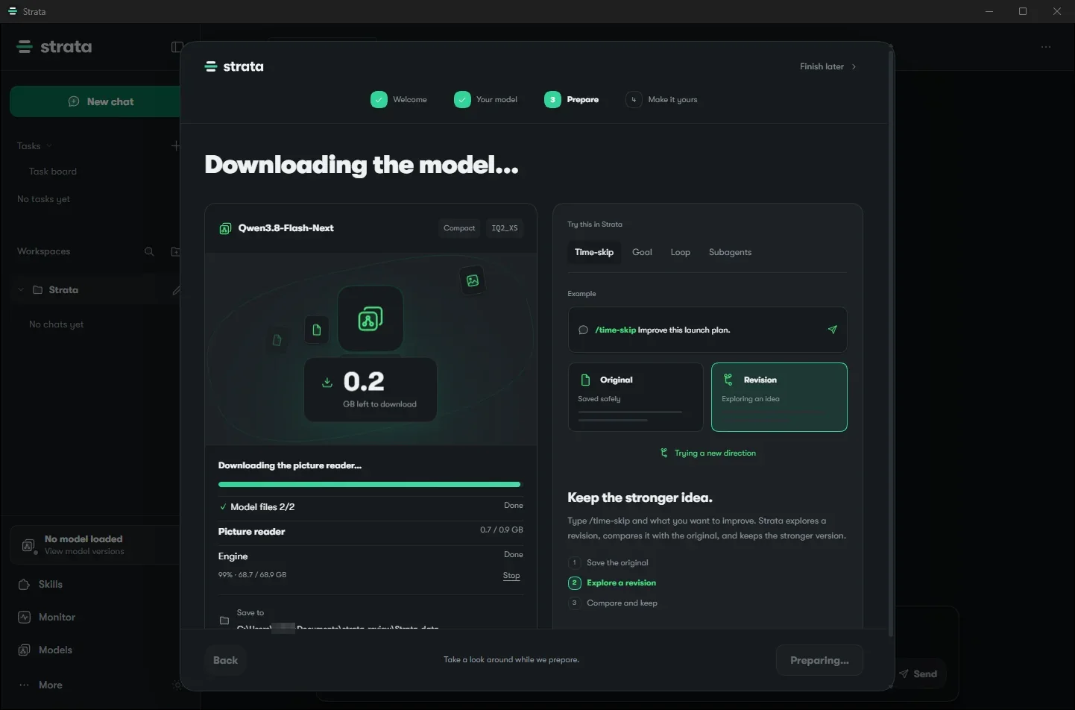Screen dimensions: 1075x710
Task: Add a new task with plus icon
Action: tap(175, 145)
